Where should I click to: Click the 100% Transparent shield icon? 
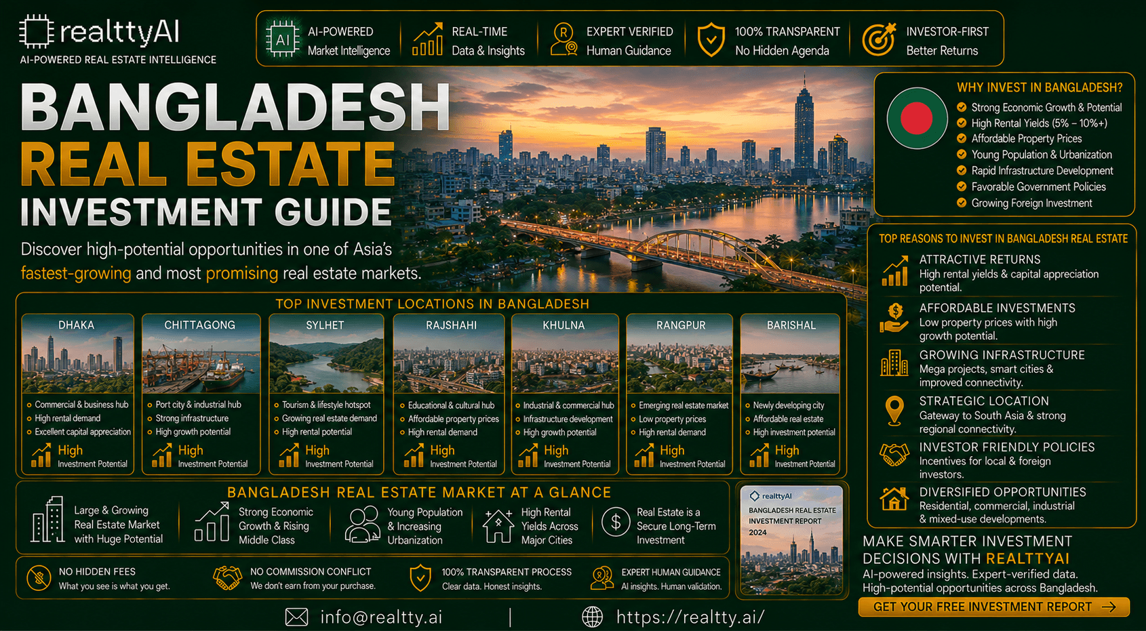tap(711, 40)
